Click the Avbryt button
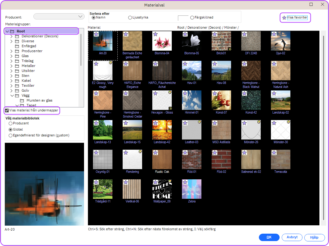Image resolution: width=329 pixels, height=246 pixels. (x=292, y=237)
